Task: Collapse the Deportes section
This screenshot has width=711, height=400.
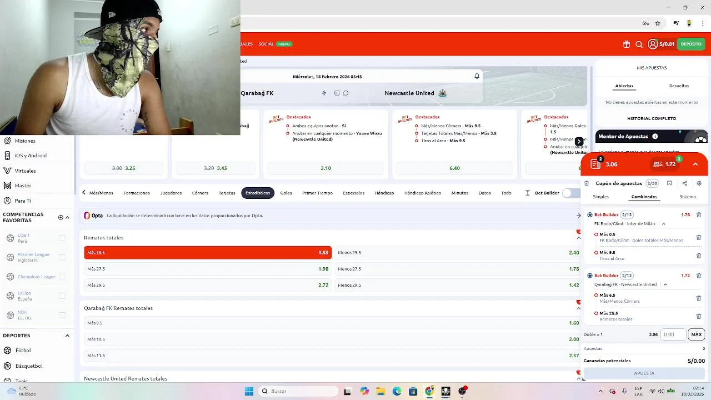Action: [x=67, y=336]
